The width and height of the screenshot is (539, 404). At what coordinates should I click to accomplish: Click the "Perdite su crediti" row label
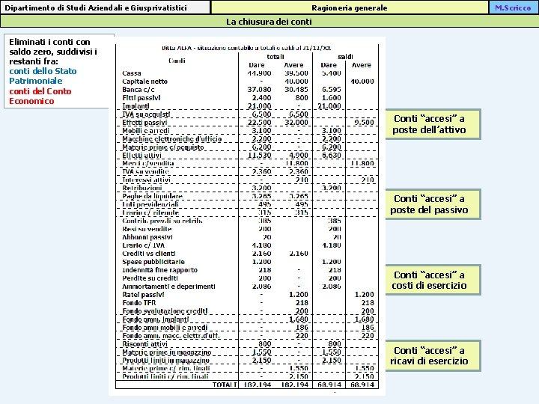(150, 278)
